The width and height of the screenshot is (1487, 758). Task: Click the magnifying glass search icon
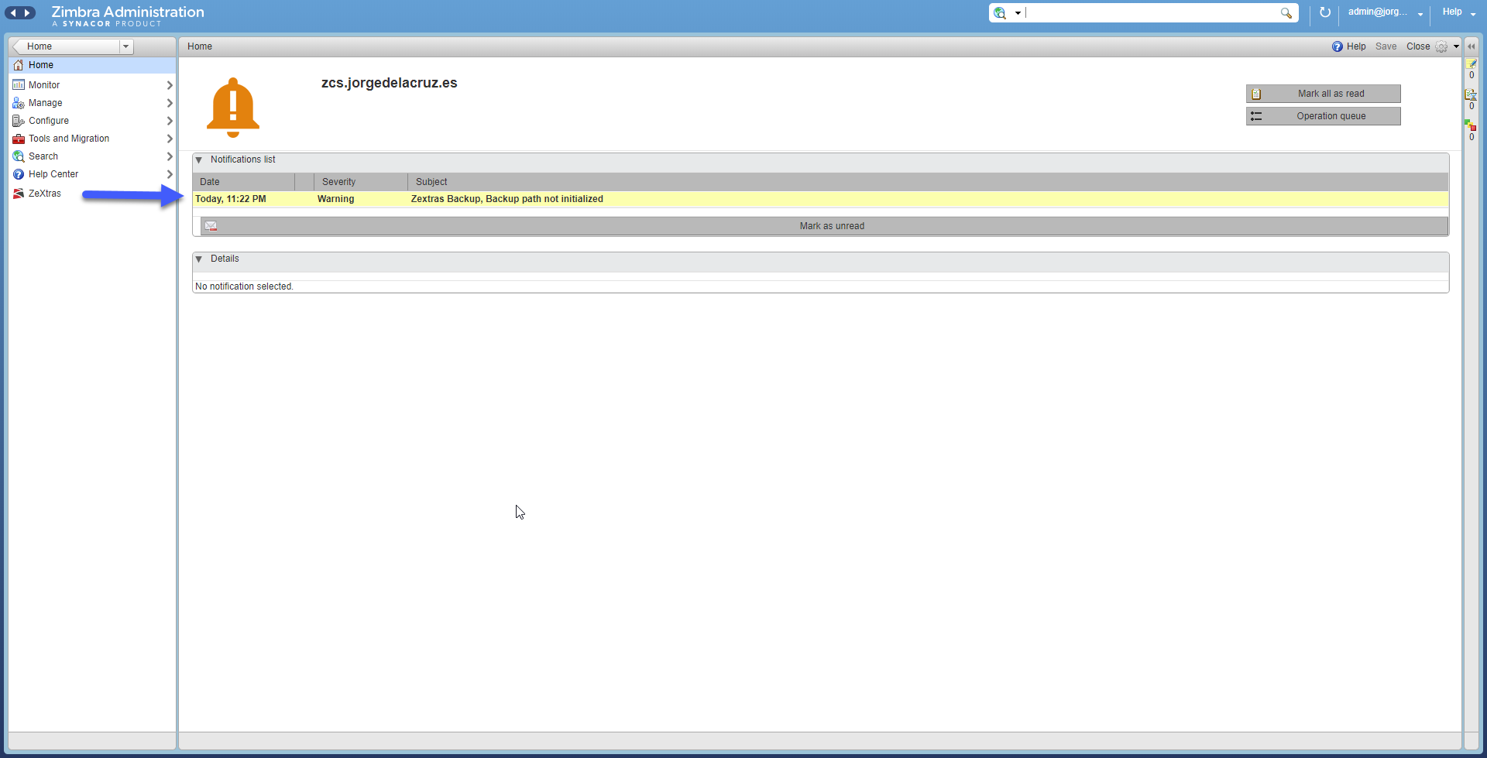pos(1286,13)
